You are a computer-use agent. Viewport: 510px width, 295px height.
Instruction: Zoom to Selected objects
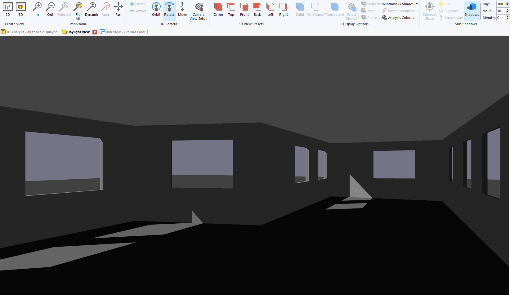[64, 9]
